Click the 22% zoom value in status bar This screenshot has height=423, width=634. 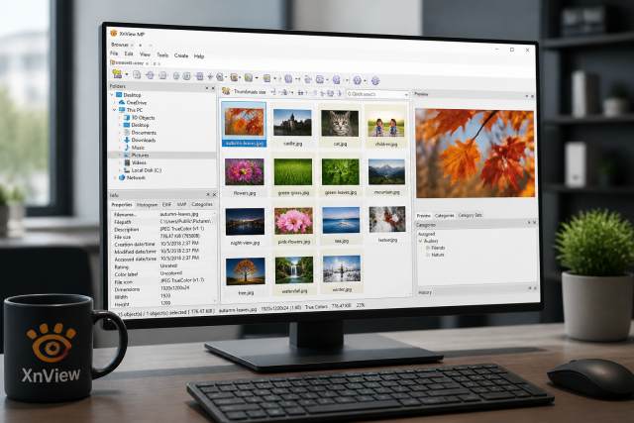click(x=361, y=306)
